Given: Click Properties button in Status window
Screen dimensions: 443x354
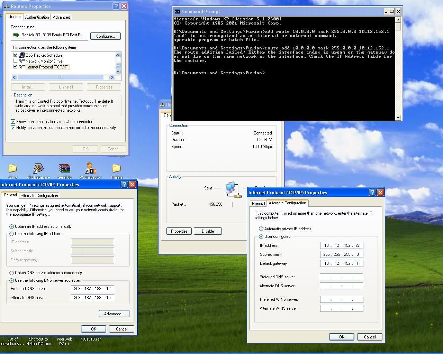Looking at the screenshot, I should pos(179,231).
